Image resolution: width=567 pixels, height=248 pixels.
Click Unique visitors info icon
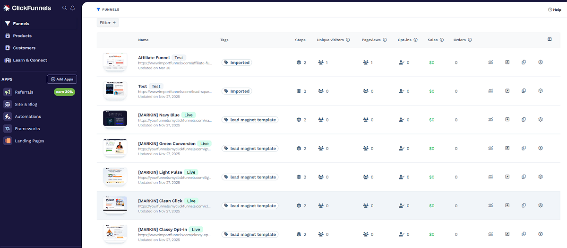click(348, 40)
